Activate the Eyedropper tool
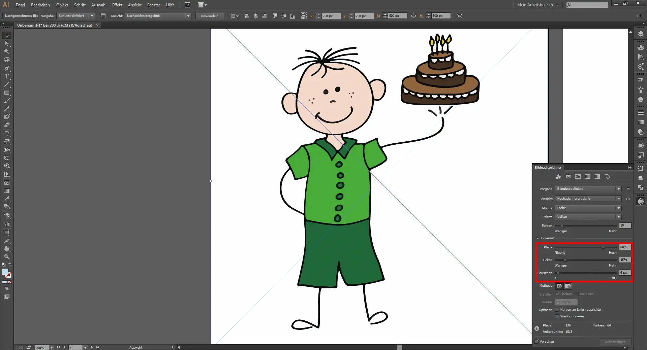 click(x=6, y=199)
